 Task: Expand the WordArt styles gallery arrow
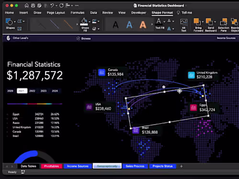152,24
